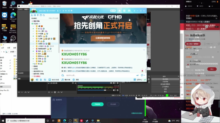
Task: Mute the upper OBS mixer channel speaker
Action: tap(114, 83)
